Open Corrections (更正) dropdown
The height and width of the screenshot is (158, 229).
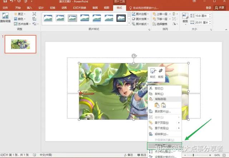pyautogui.click(x=20, y=14)
